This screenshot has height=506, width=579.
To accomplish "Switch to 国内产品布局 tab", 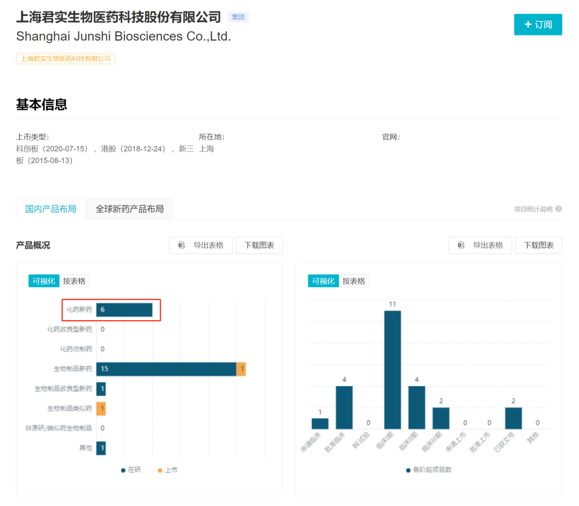I will (50, 209).
